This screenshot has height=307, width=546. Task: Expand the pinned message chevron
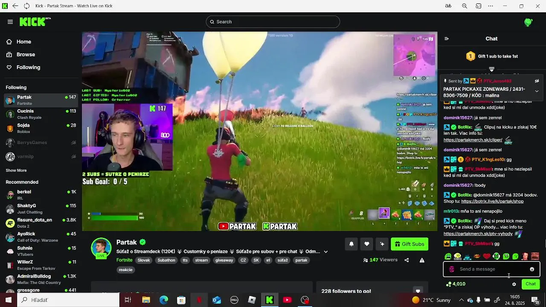(537, 91)
